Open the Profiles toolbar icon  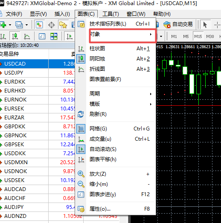[x=19, y=25]
